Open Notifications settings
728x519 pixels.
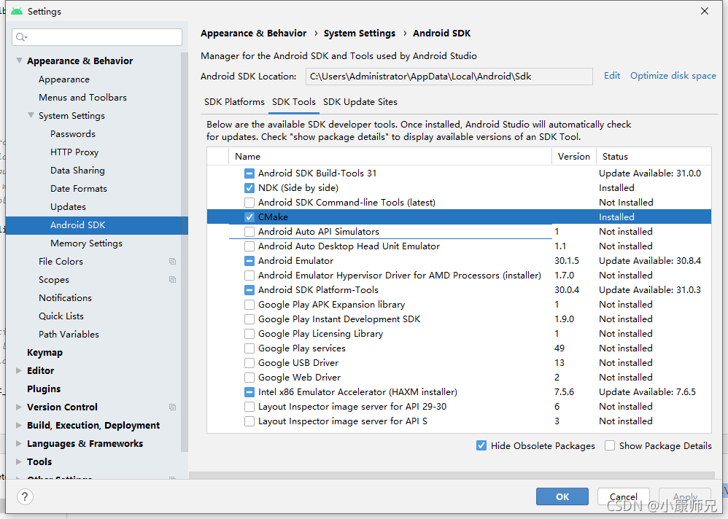(65, 297)
